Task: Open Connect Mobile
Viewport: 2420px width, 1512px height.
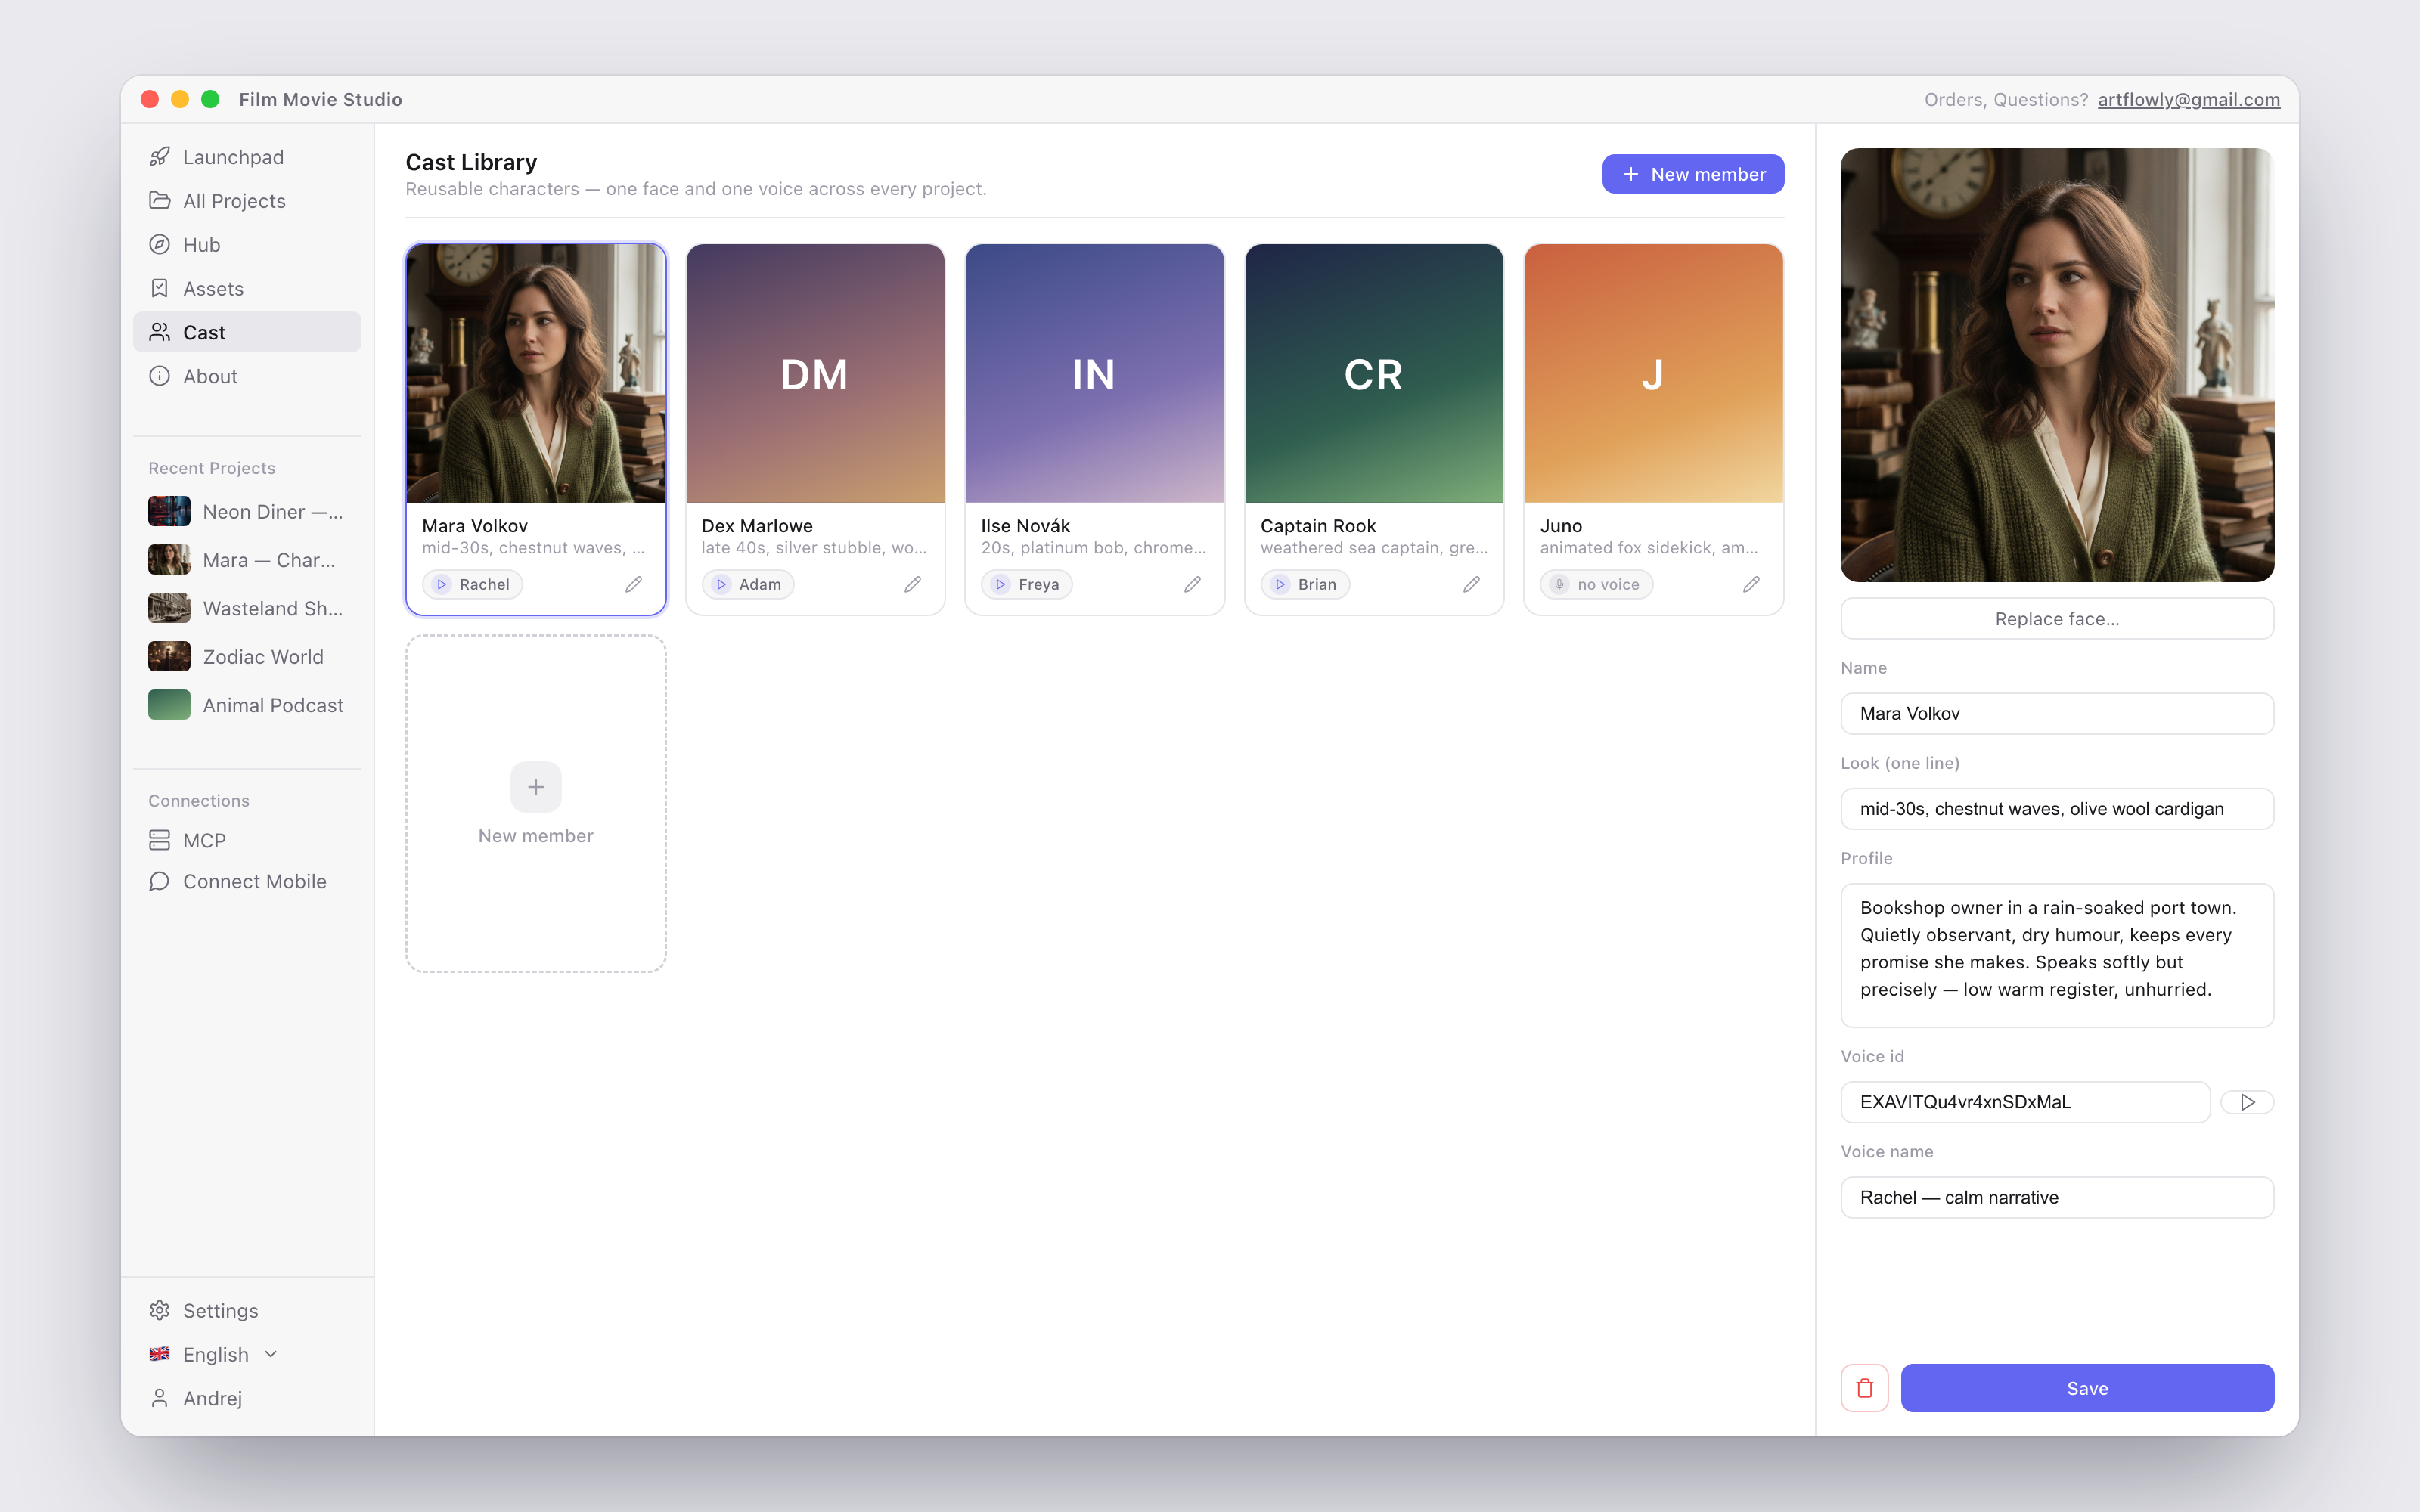Action: [247, 882]
